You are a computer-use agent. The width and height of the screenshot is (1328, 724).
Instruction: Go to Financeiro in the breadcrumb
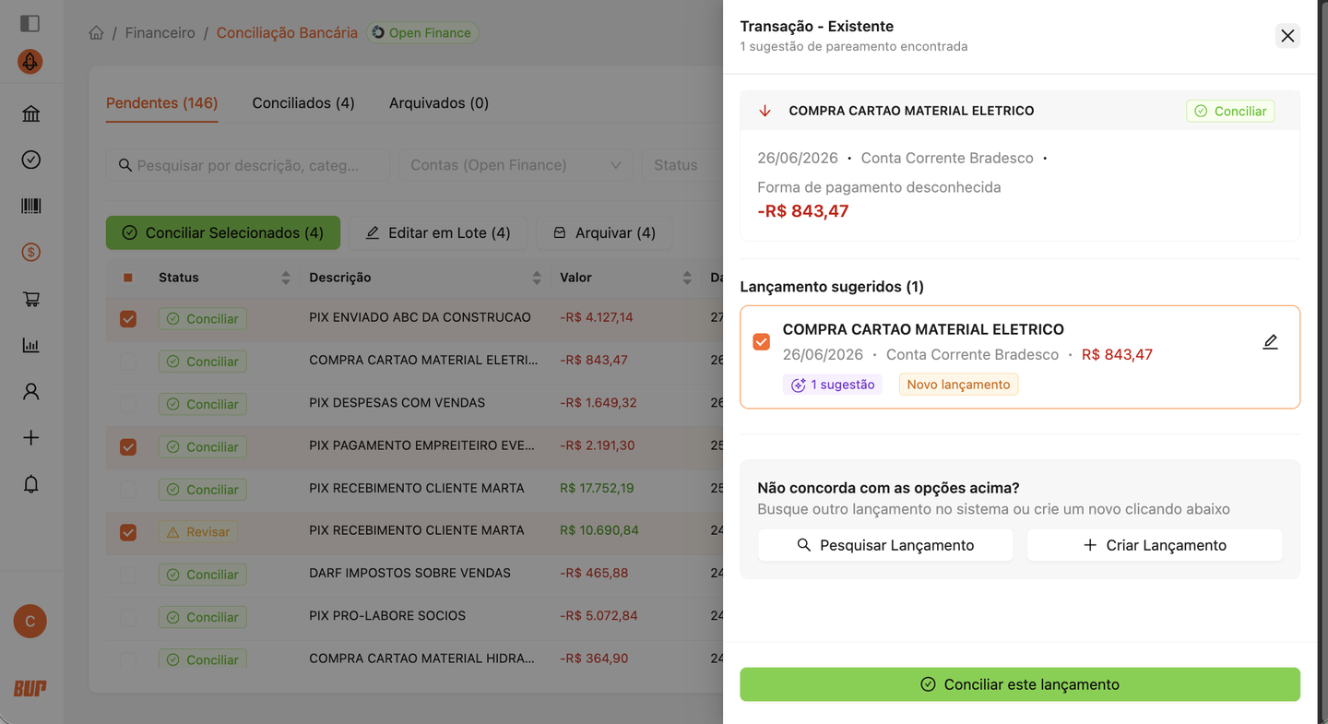[160, 33]
